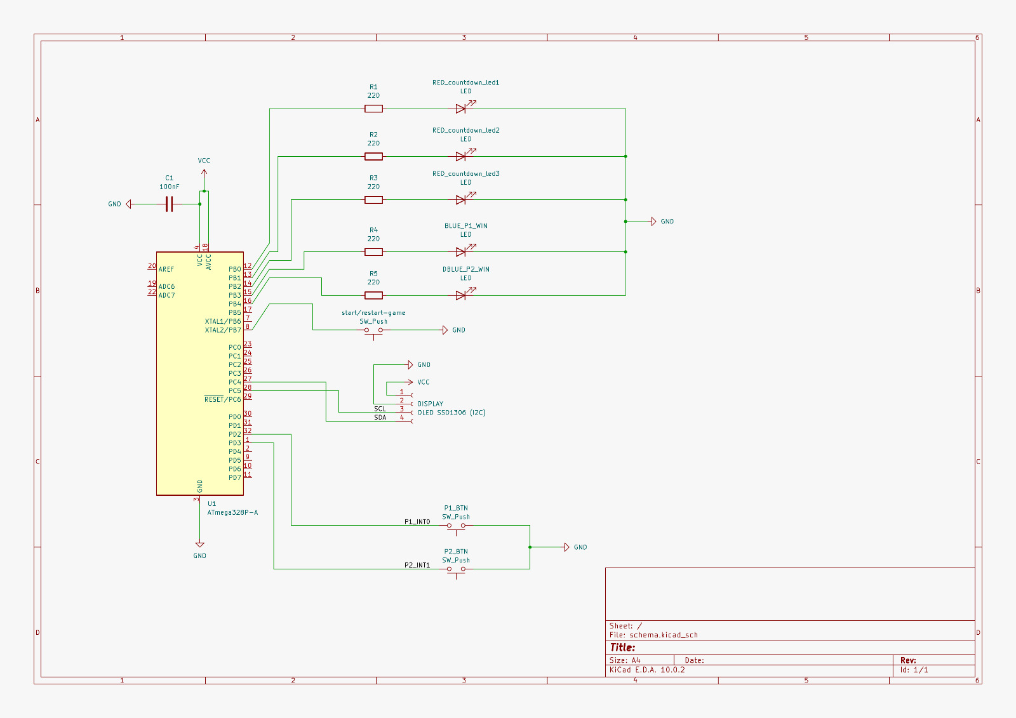Click the DBLUE_P2_WIN label
Viewport: 1016px width, 718px height.
(466, 269)
